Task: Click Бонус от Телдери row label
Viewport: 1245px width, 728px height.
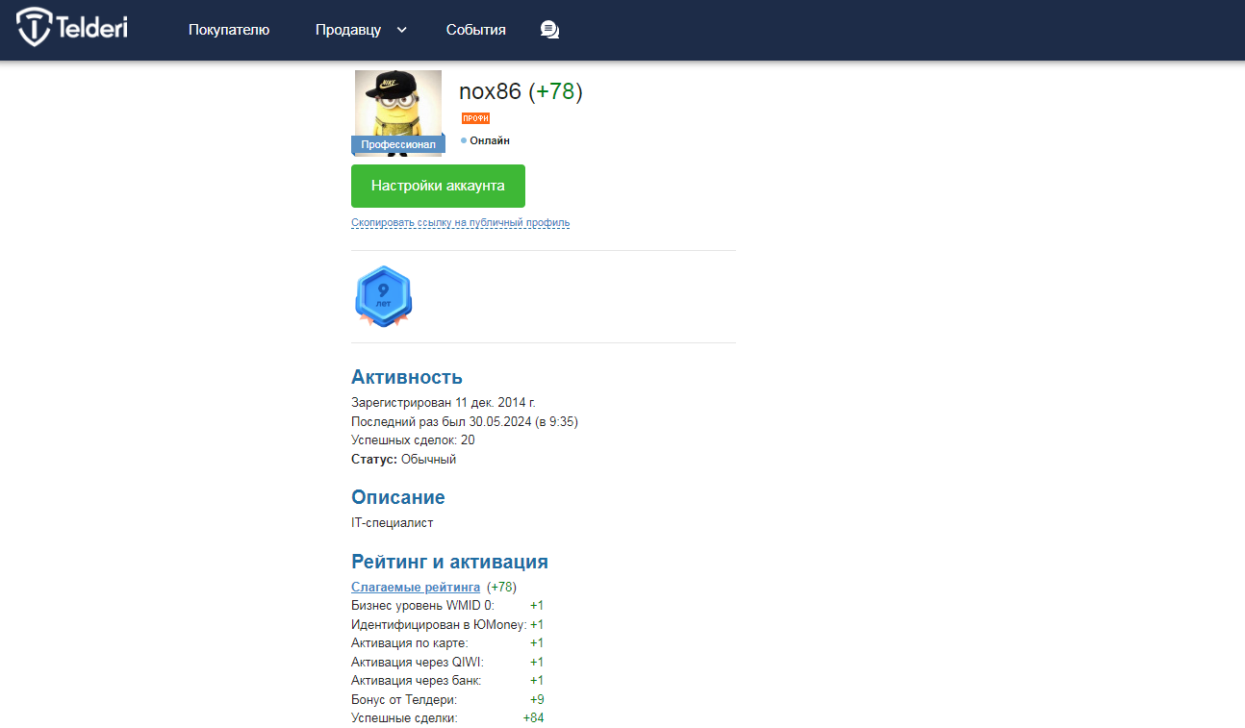Action: pos(404,700)
